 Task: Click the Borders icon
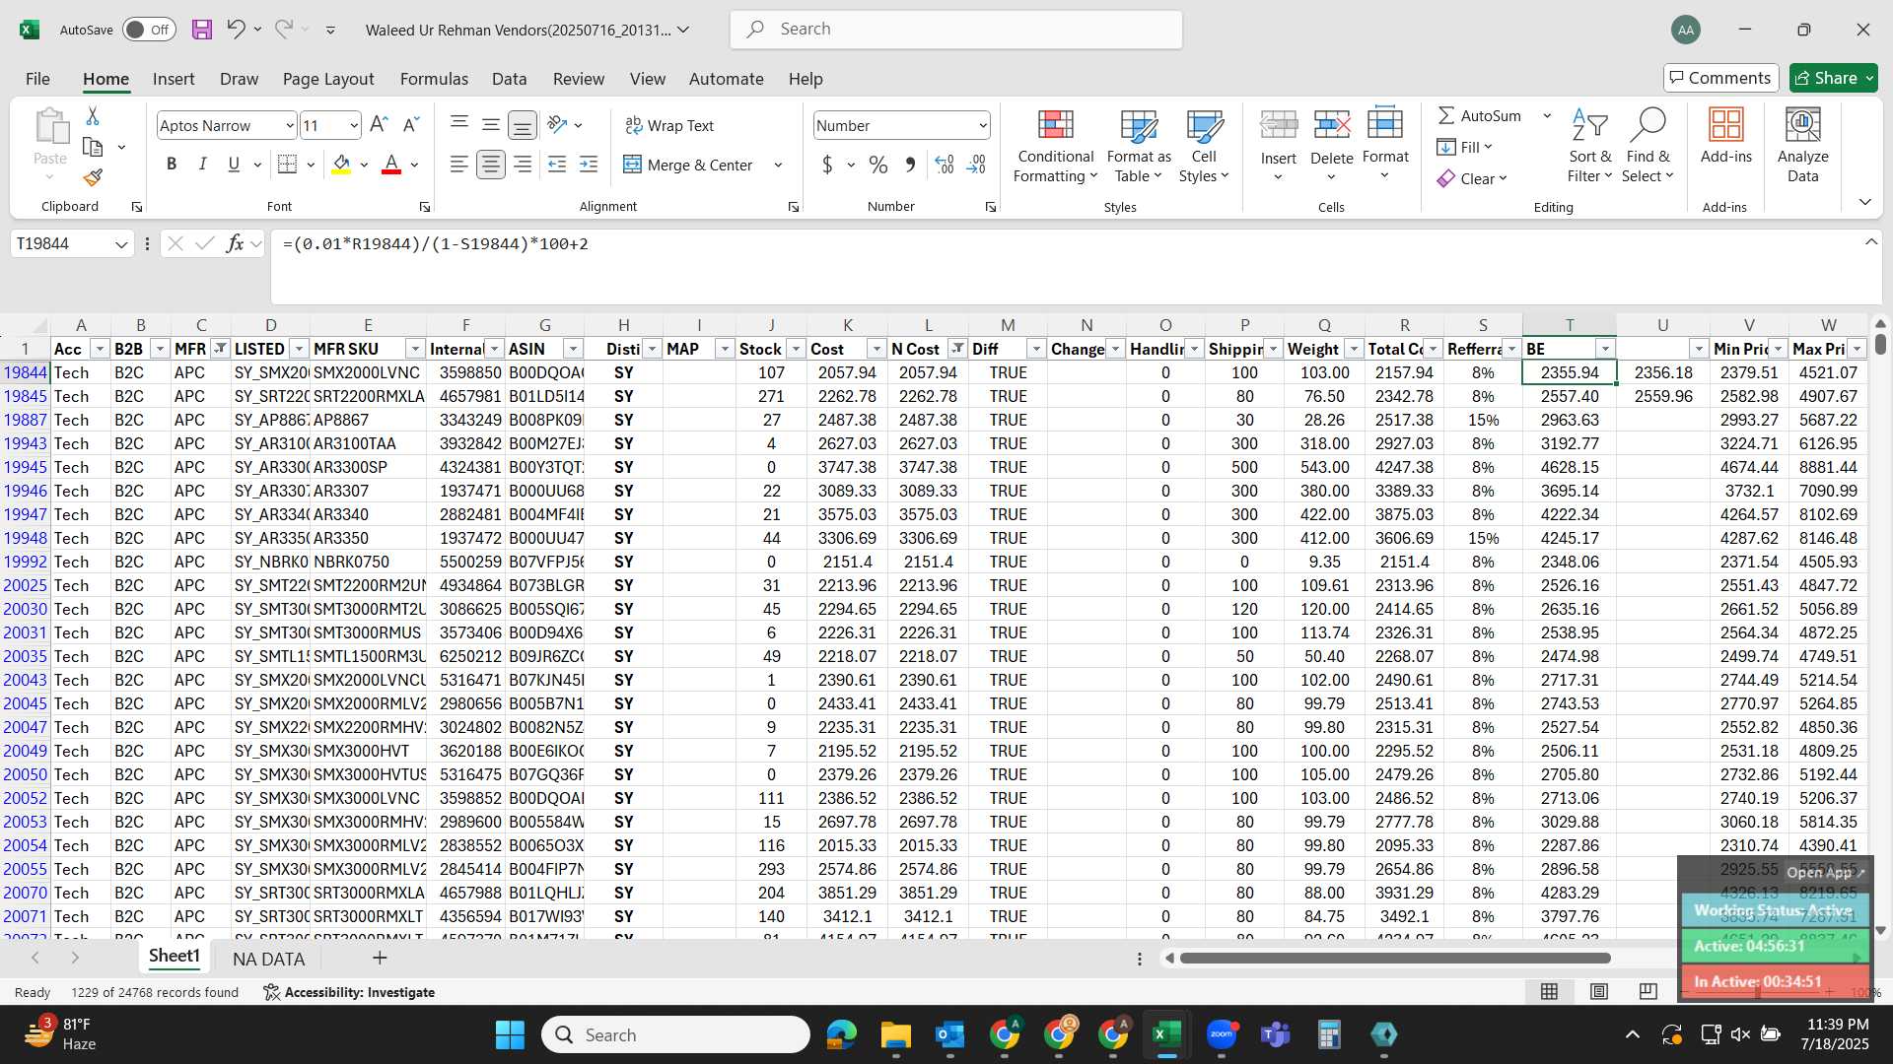[x=287, y=165]
